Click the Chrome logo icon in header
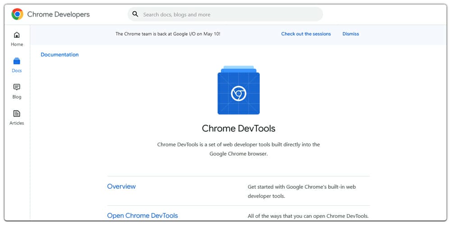 click(17, 14)
